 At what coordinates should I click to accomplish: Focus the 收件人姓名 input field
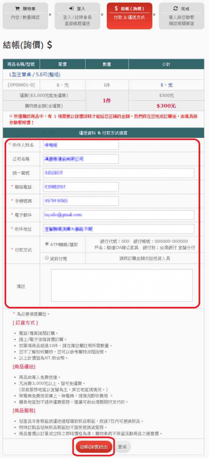click(81, 145)
